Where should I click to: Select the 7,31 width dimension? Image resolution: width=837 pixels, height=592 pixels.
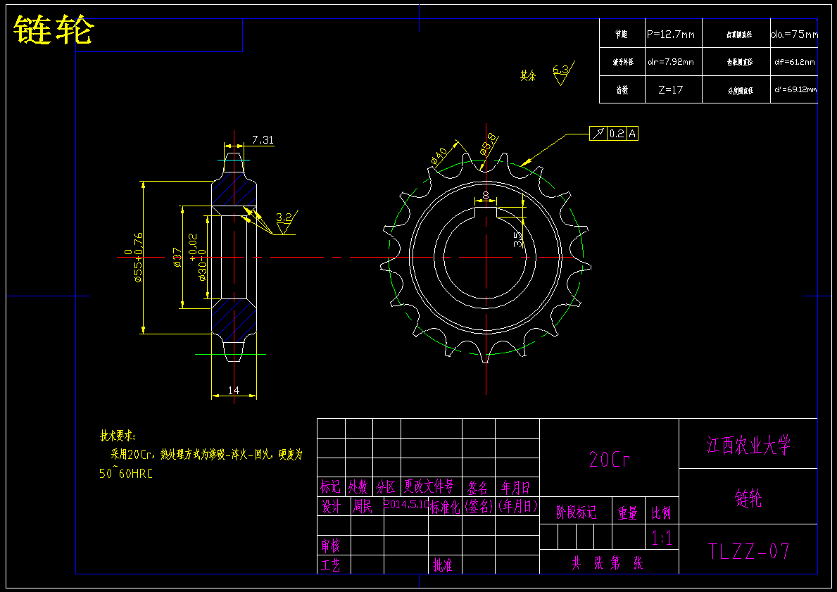(x=263, y=140)
